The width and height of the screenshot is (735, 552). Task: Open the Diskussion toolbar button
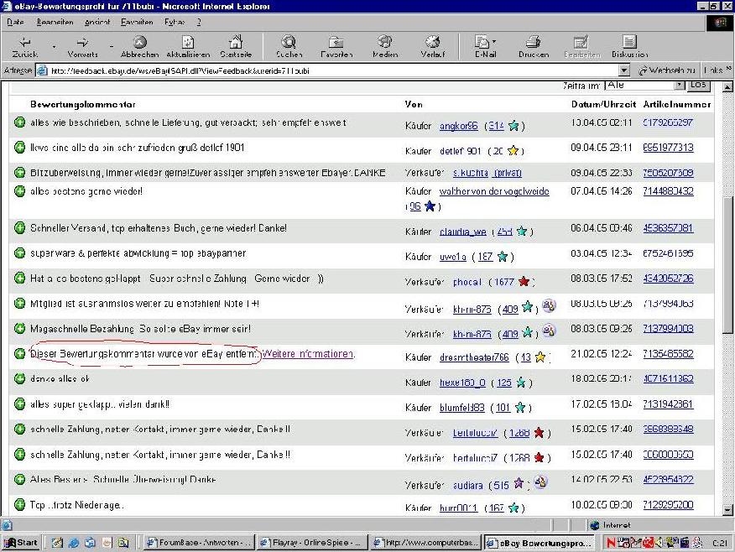click(x=629, y=47)
